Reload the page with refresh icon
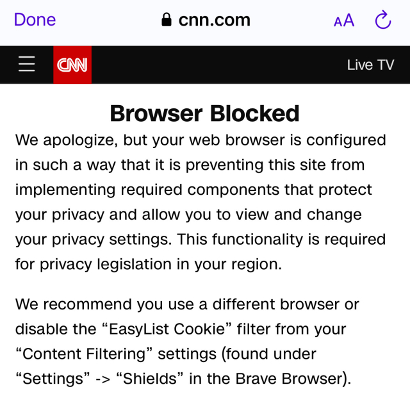Viewport: 410px width, 403px height. 382,20
